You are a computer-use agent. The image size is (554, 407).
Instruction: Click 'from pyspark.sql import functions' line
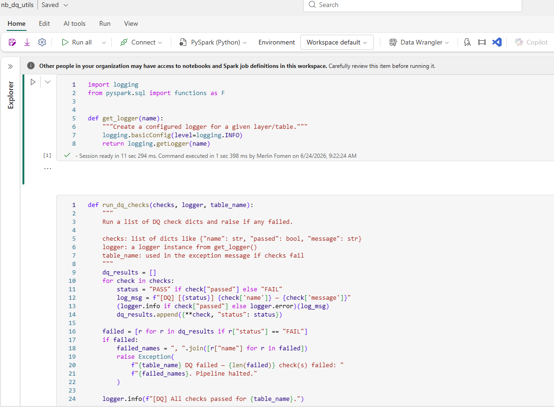pyautogui.click(x=156, y=93)
